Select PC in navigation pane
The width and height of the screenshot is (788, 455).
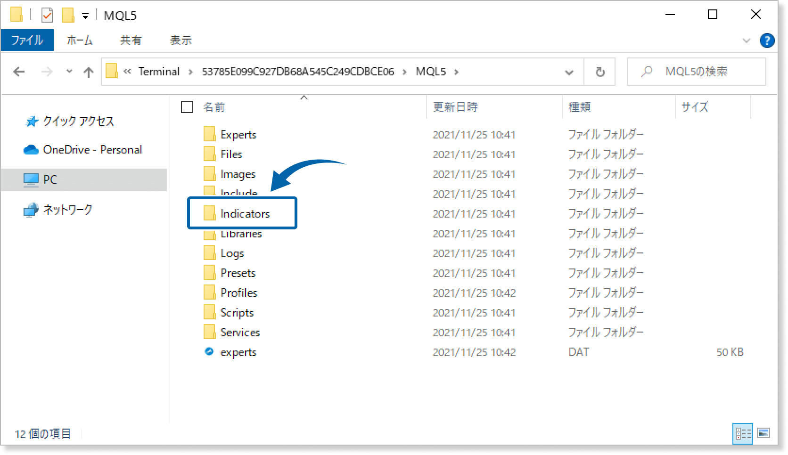83,179
